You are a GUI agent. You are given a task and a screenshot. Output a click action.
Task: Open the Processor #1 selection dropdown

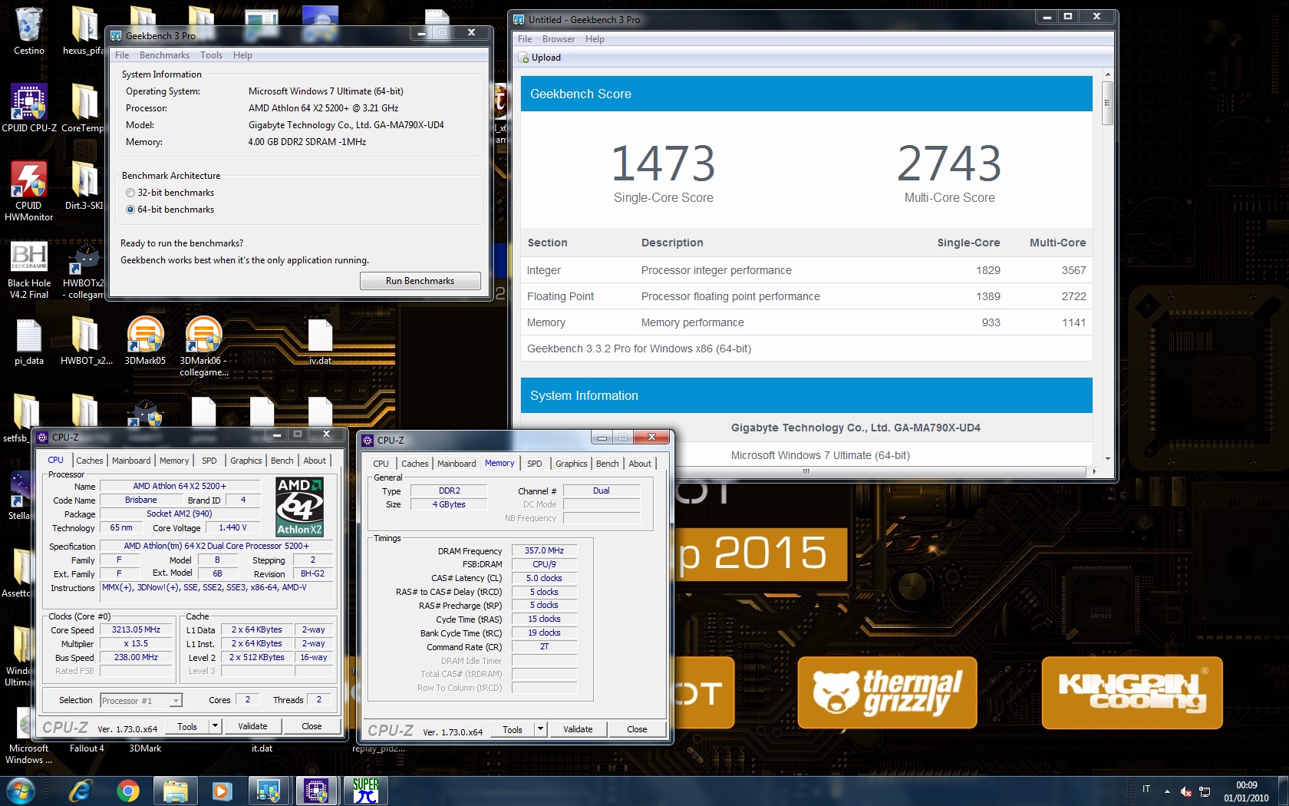(141, 701)
